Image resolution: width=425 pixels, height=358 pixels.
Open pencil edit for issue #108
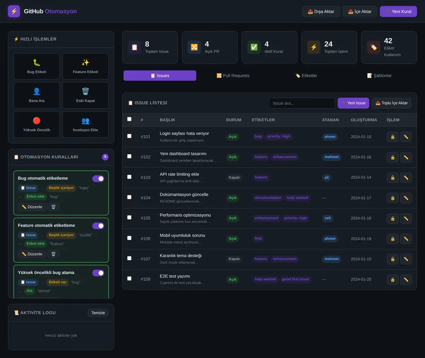(406, 279)
